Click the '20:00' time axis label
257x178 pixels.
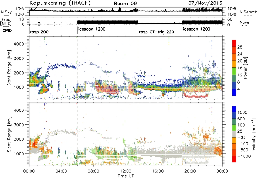190,171
